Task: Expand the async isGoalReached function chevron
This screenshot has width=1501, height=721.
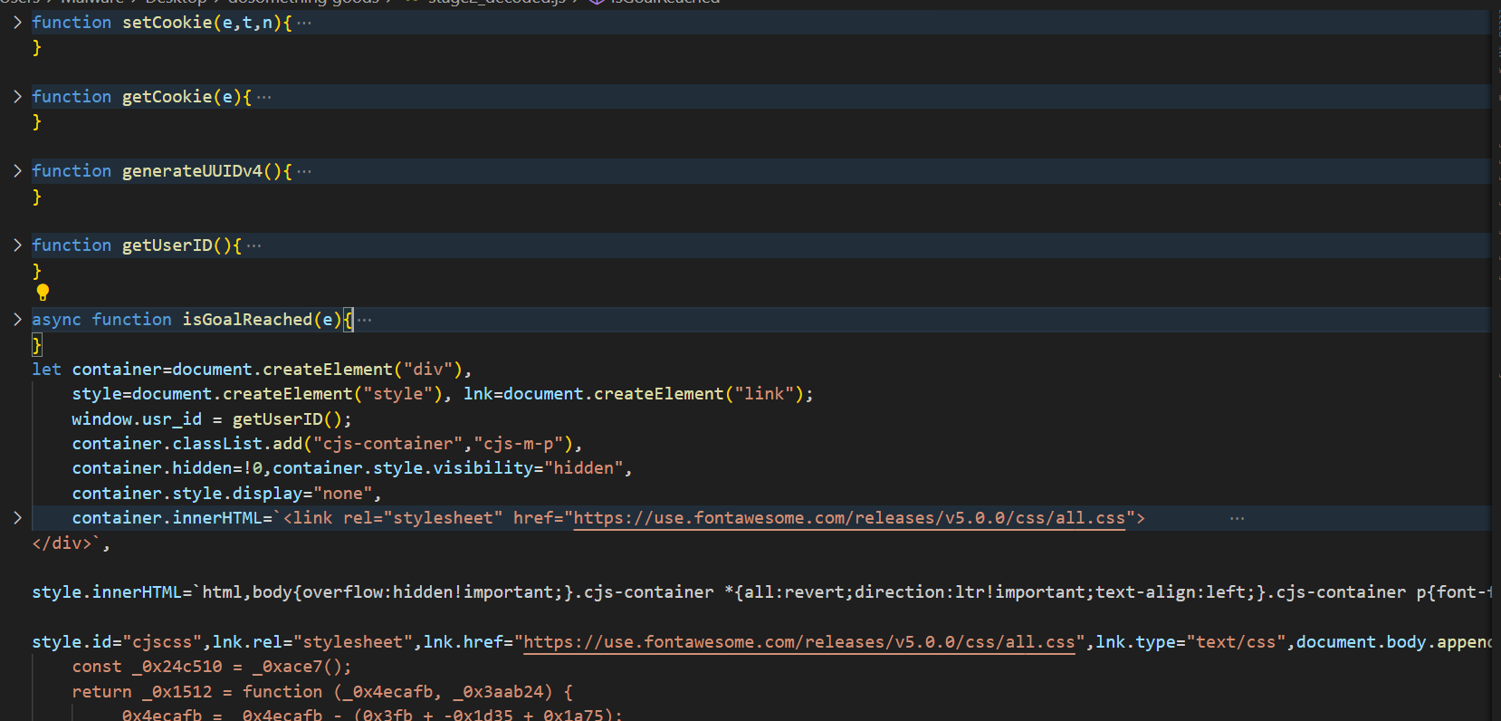Action: [x=17, y=319]
